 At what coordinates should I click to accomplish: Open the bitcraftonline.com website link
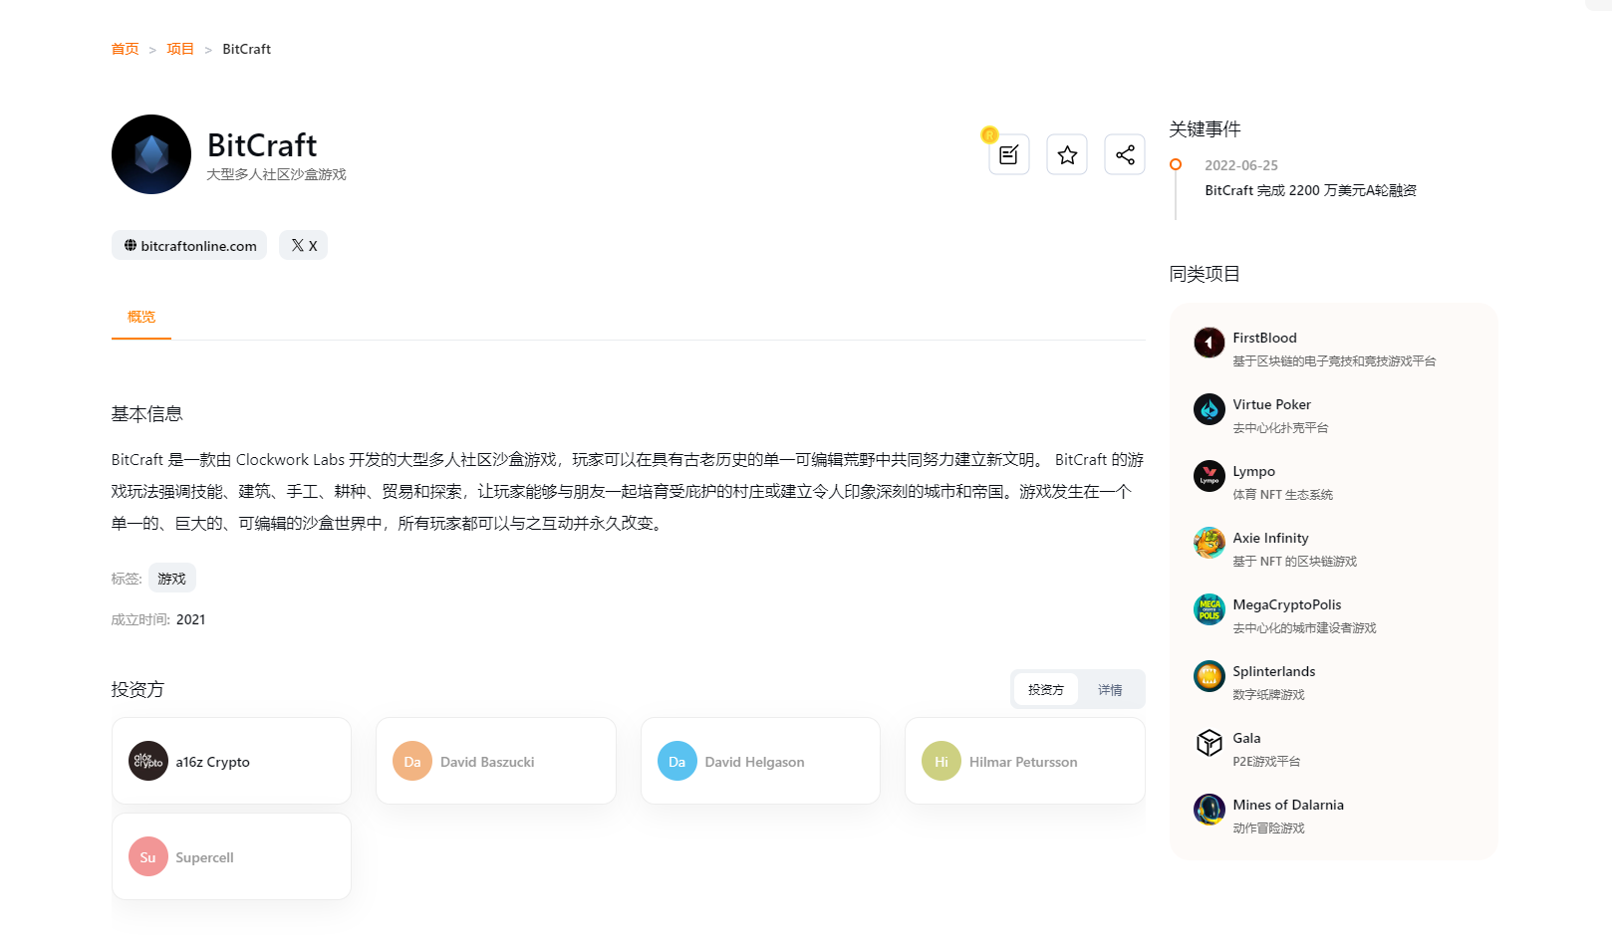point(189,246)
